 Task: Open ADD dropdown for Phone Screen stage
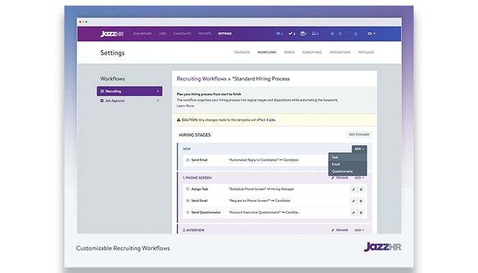click(x=358, y=177)
